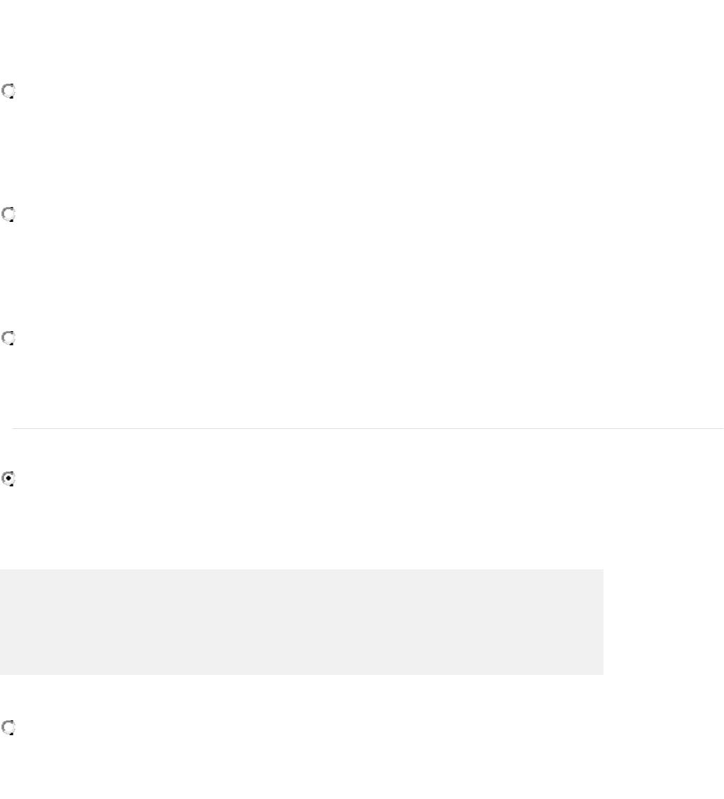
Task: Select the radio button directly above the selected one
Action: click(9, 339)
